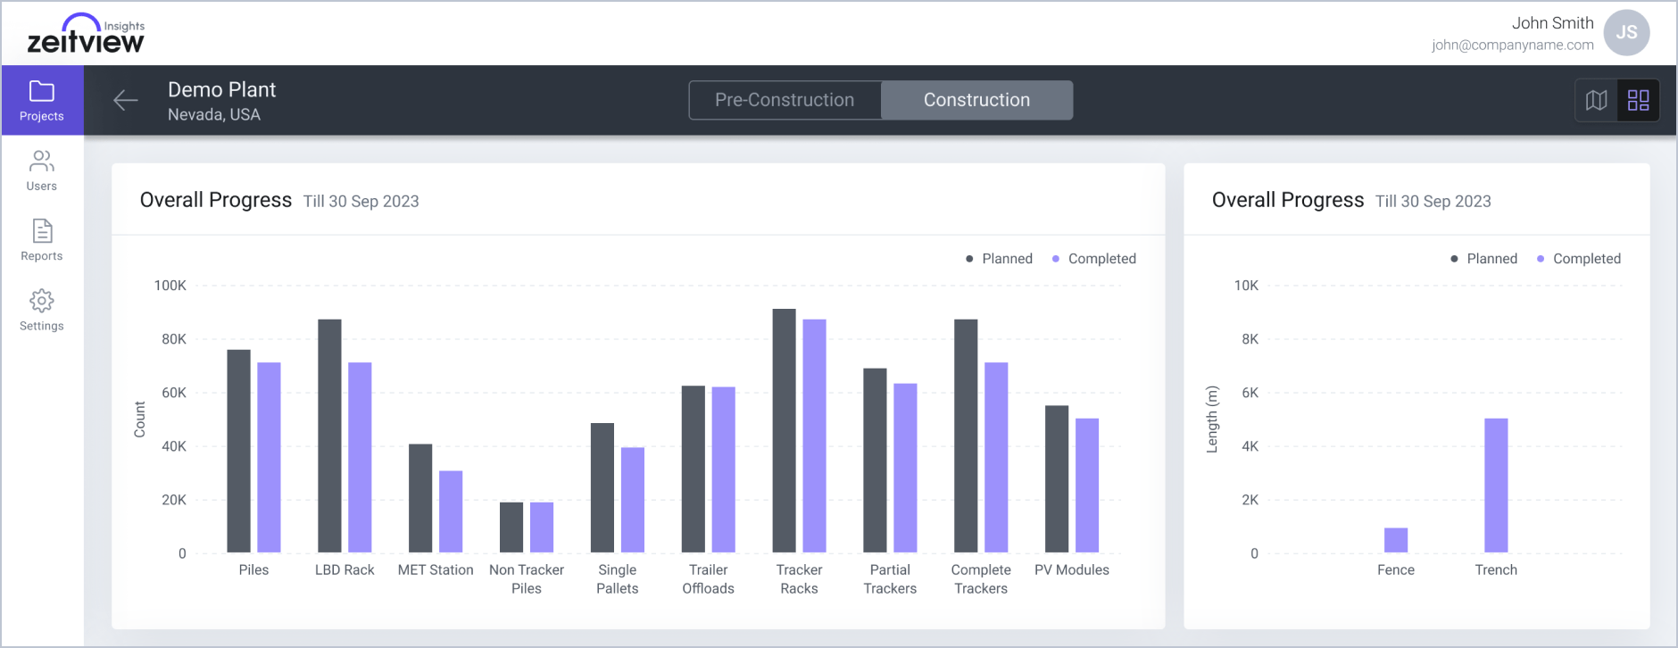Click the Demo Plant title
The image size is (1678, 648).
pyautogui.click(x=222, y=89)
